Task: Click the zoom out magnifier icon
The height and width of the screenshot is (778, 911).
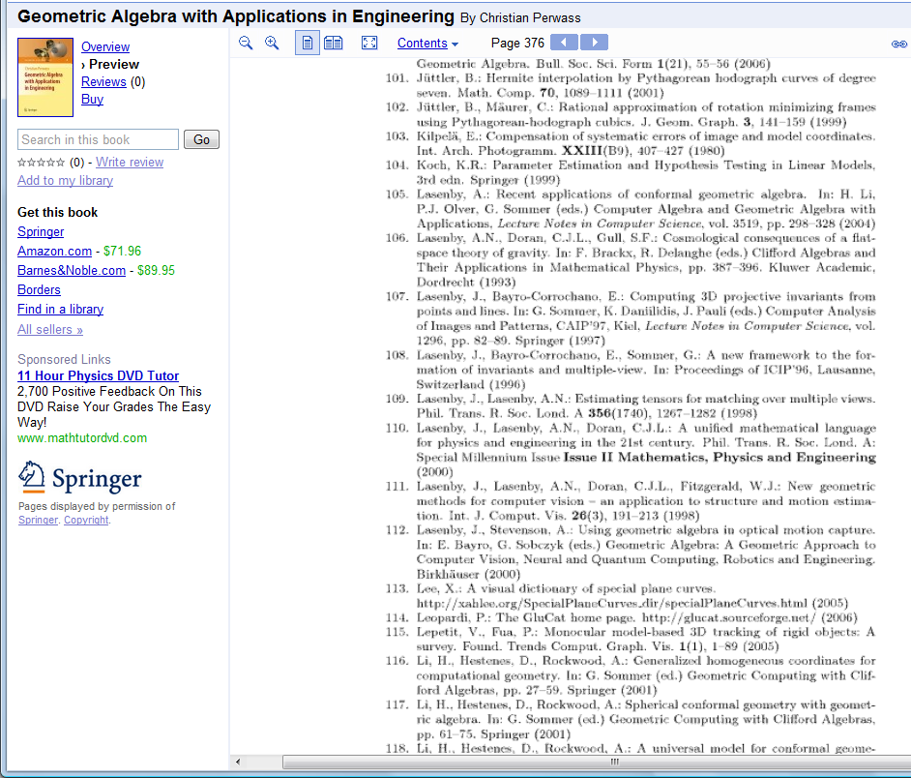Action: click(x=246, y=43)
